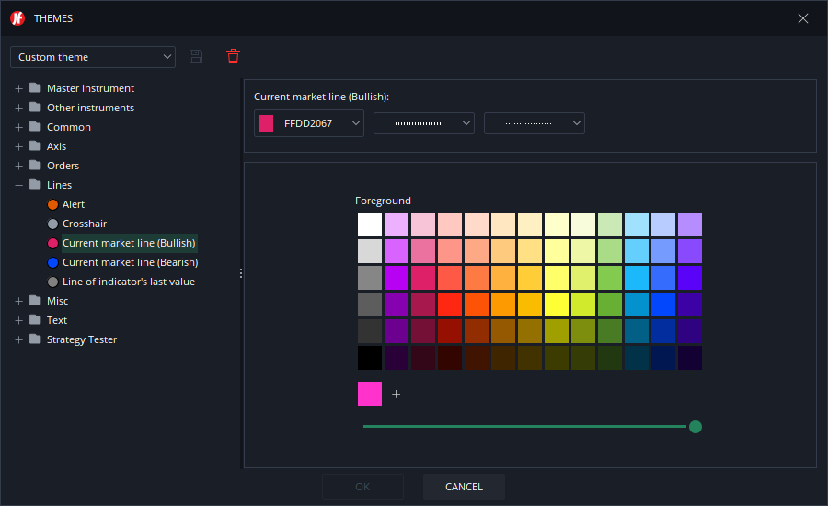Click the disabled OK button
Screen dimensions: 828x506
coord(362,487)
